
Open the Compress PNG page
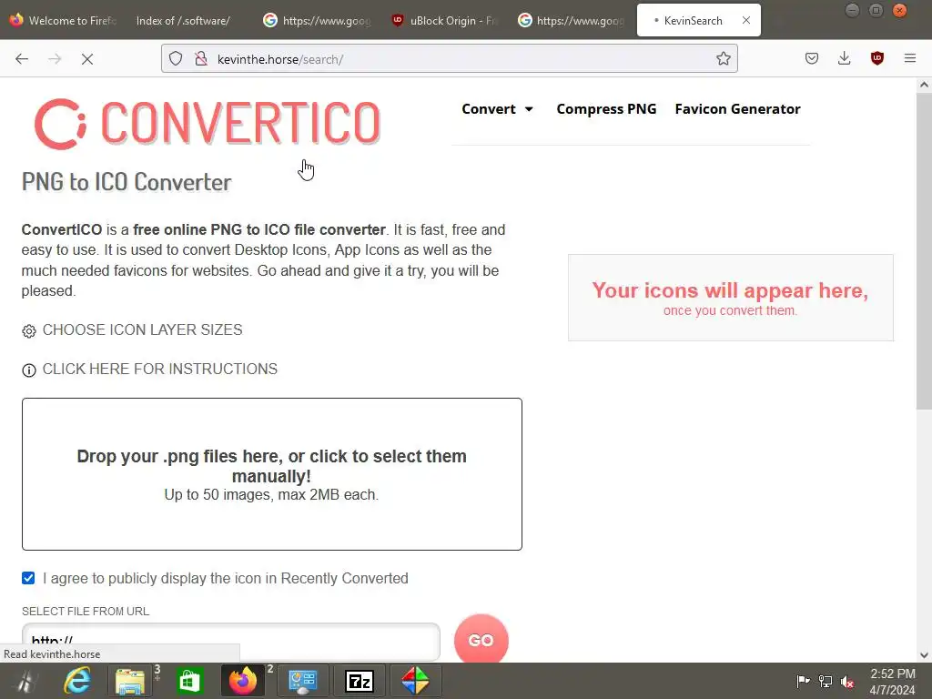click(606, 109)
